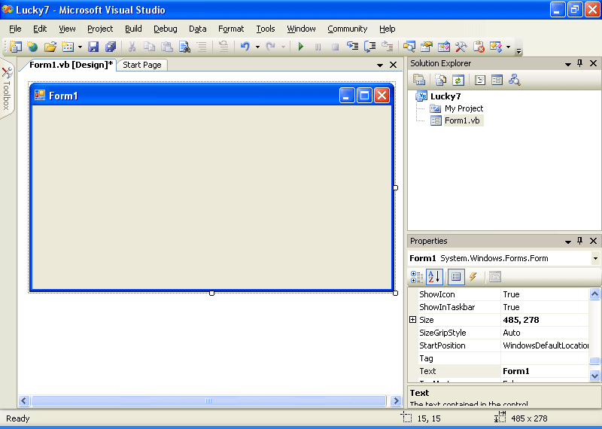
Task: Click the Undo arrow icon
Action: [x=245, y=47]
